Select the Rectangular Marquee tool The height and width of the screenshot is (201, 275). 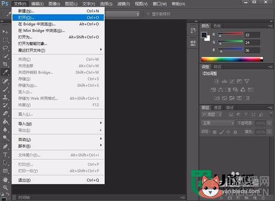(x=5, y=40)
